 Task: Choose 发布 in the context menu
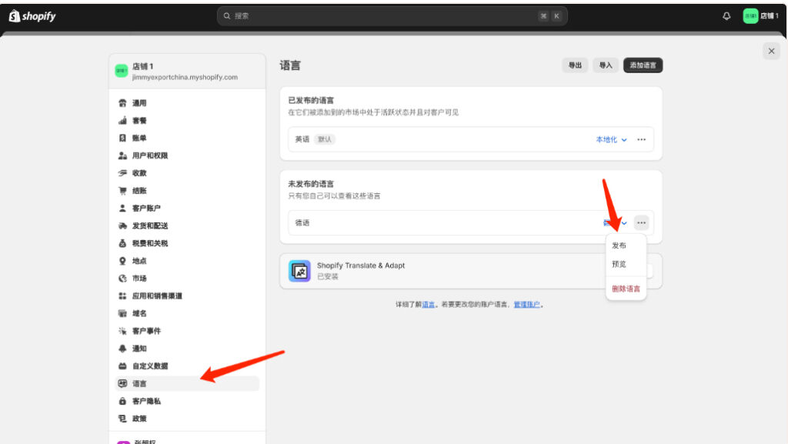tap(619, 245)
